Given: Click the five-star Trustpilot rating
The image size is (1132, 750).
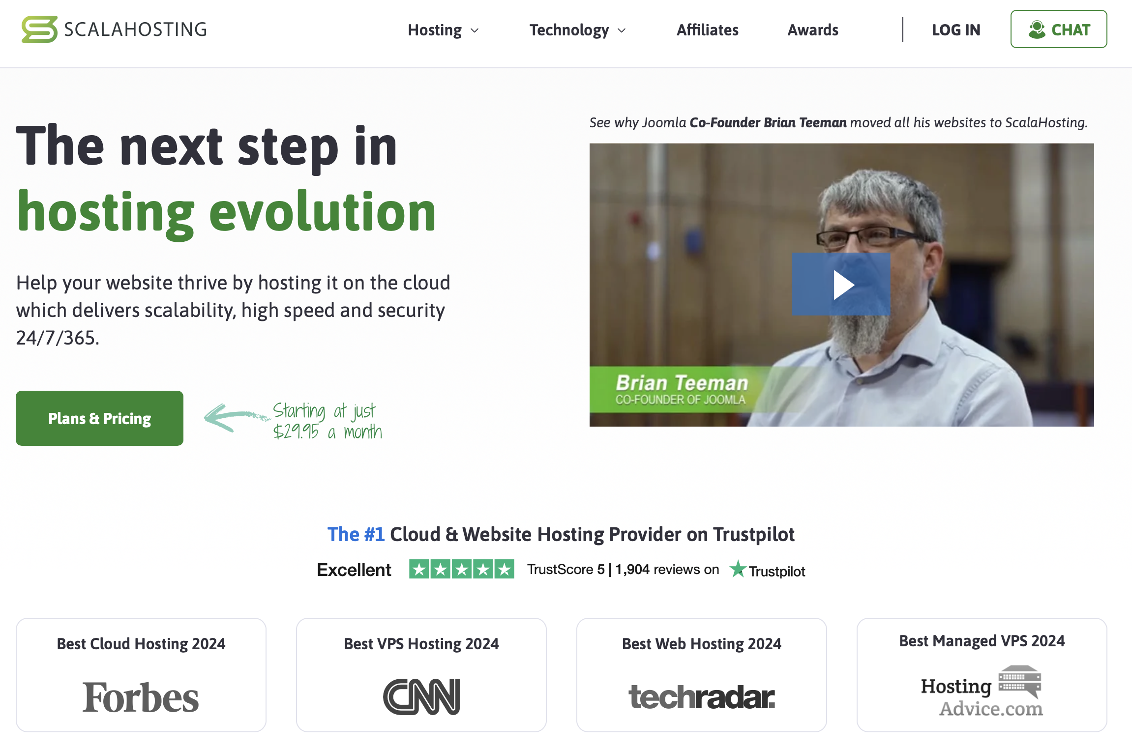Looking at the screenshot, I should coord(462,569).
